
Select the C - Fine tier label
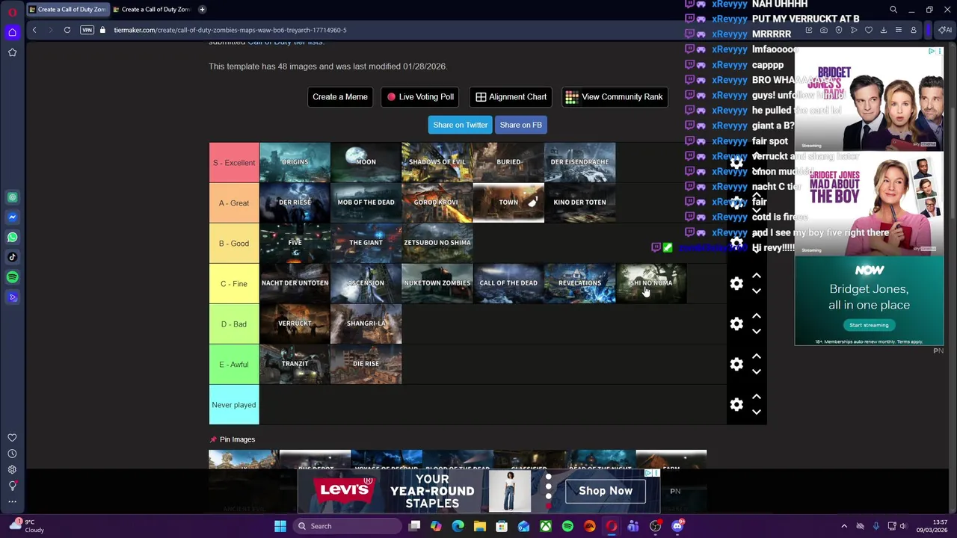point(234,284)
